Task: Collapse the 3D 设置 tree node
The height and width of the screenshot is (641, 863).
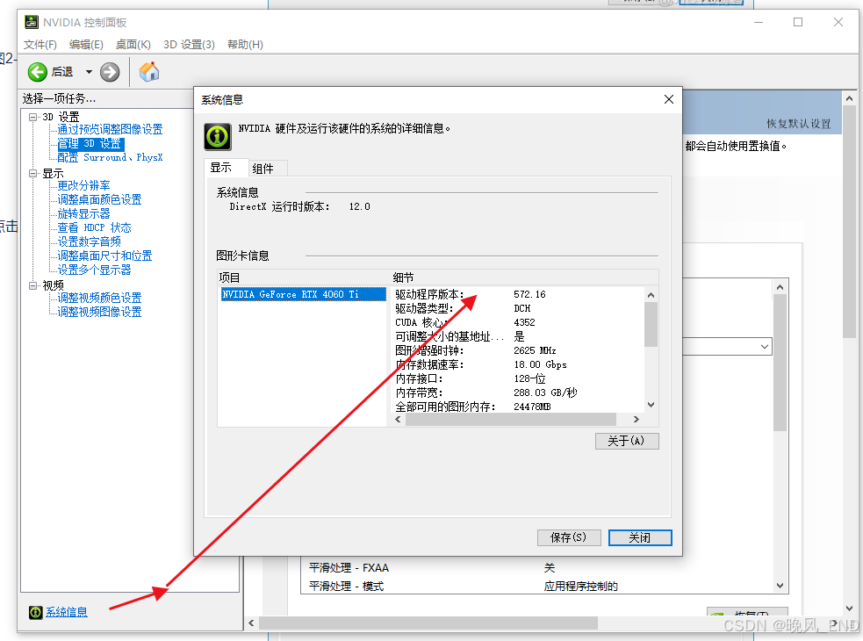Action: tap(33, 117)
